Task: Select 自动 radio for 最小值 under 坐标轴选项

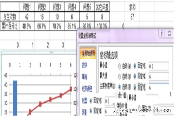Action: pos(120,66)
